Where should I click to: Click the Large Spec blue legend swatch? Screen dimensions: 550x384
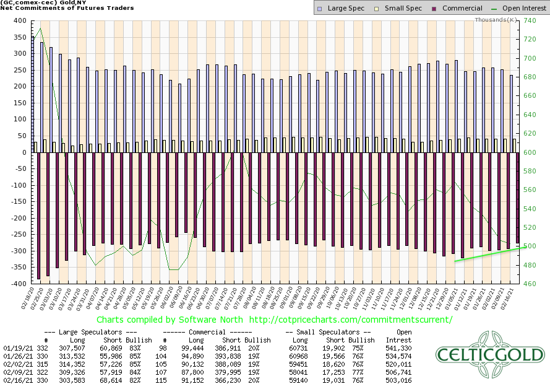[318, 9]
